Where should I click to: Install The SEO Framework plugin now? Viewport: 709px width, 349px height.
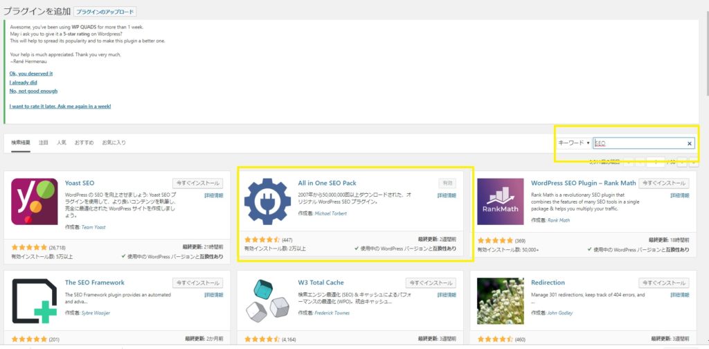tap(197, 283)
